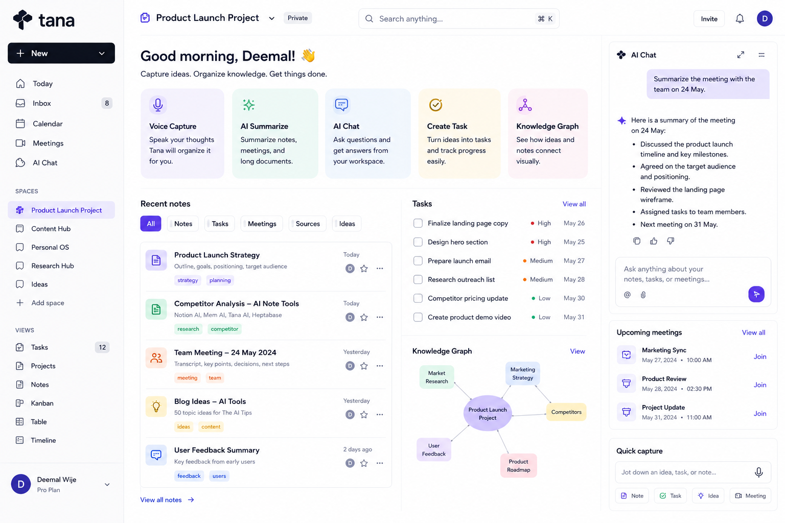Thumbs down the AI summary
This screenshot has width=785, height=523.
(671, 241)
